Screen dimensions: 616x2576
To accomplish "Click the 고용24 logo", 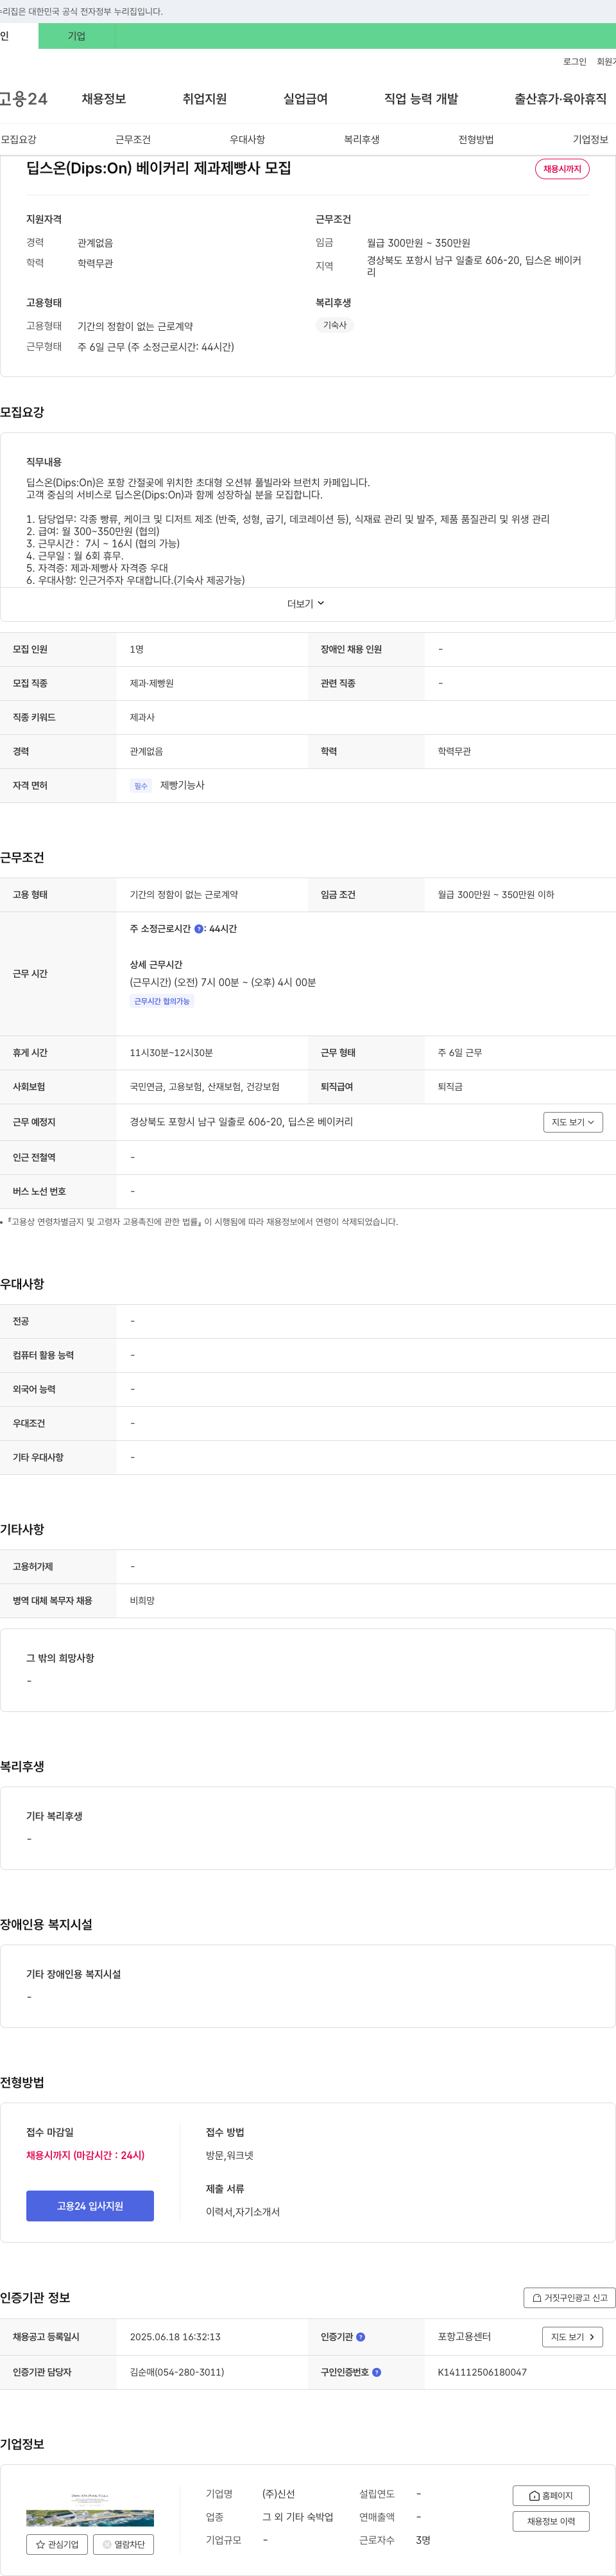I will (x=23, y=99).
